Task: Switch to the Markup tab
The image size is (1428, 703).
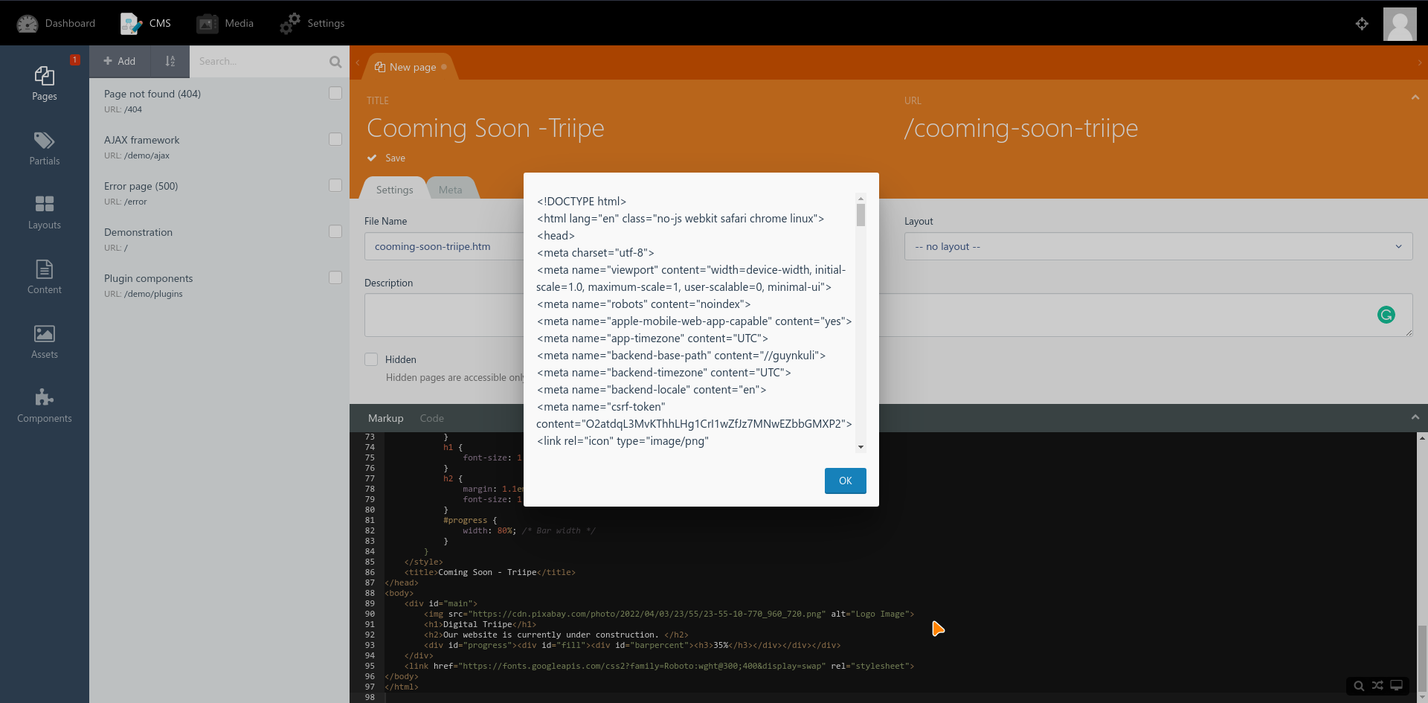Action: [385, 418]
